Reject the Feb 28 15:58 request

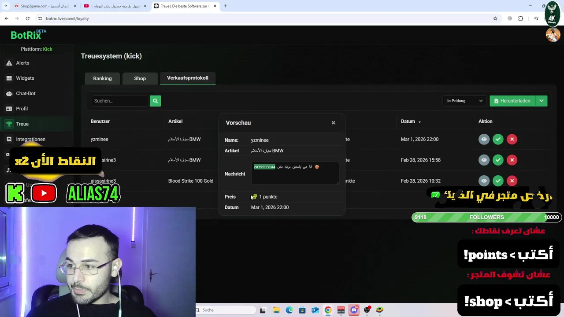(x=512, y=160)
